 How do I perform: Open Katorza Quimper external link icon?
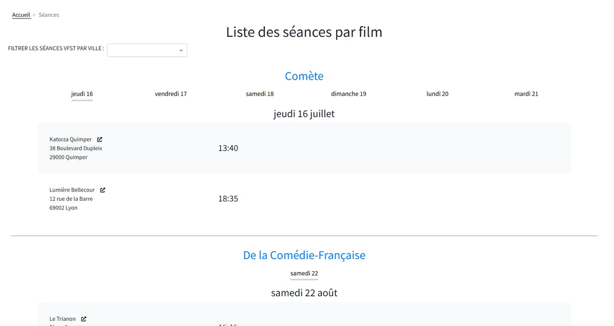coord(100,139)
